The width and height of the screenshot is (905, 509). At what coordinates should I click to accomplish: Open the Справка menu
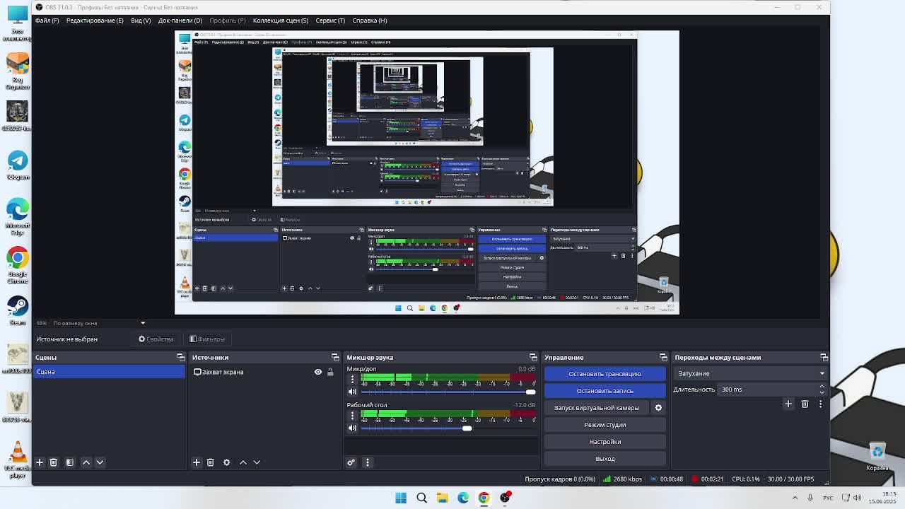(370, 21)
